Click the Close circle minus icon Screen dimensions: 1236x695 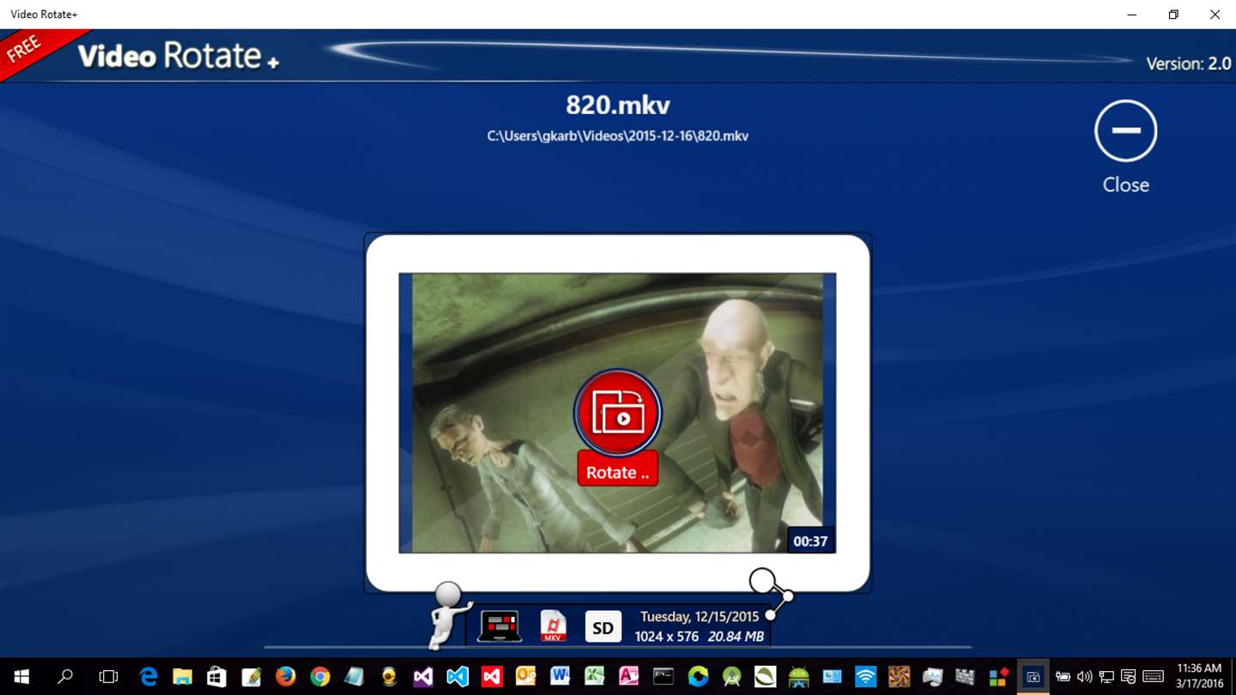(x=1125, y=130)
